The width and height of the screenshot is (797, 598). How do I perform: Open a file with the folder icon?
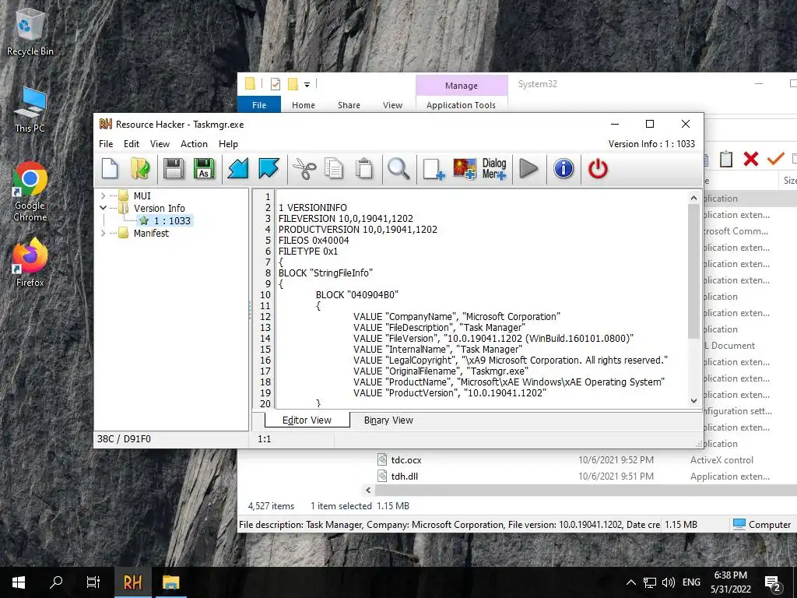pos(140,169)
